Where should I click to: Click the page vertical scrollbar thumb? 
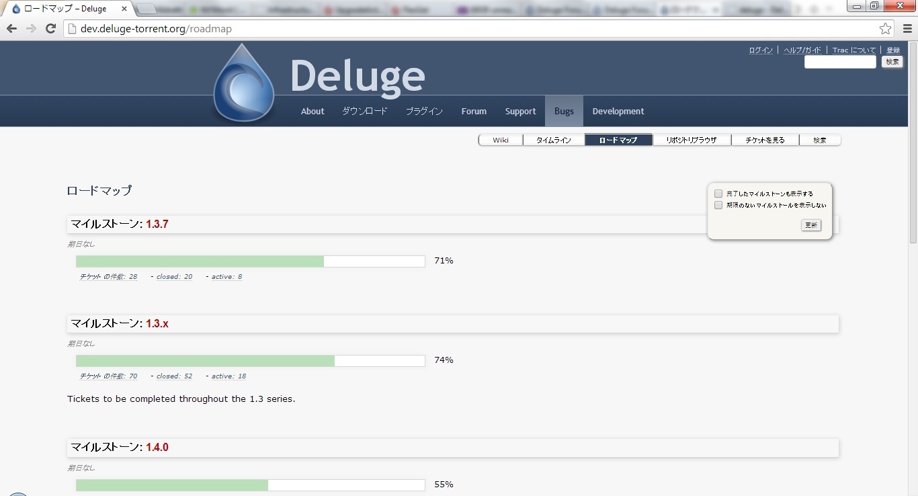[x=913, y=143]
